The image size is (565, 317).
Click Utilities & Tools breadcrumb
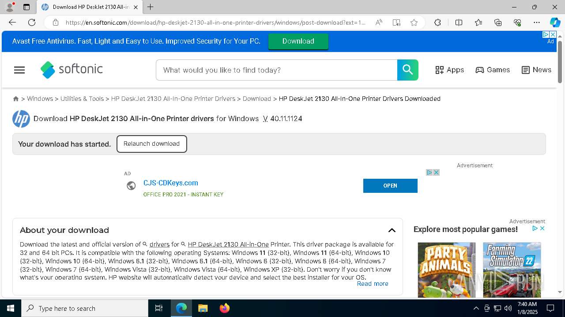click(82, 99)
